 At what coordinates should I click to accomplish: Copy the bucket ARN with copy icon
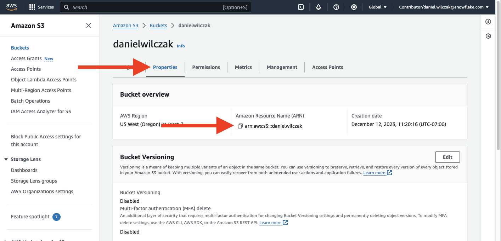(240, 126)
